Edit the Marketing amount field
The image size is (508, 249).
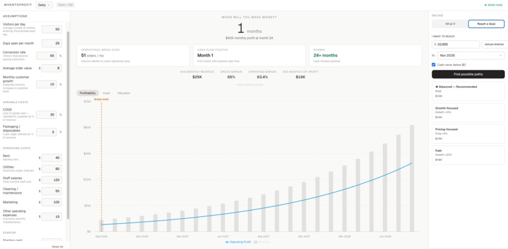tap(52, 202)
